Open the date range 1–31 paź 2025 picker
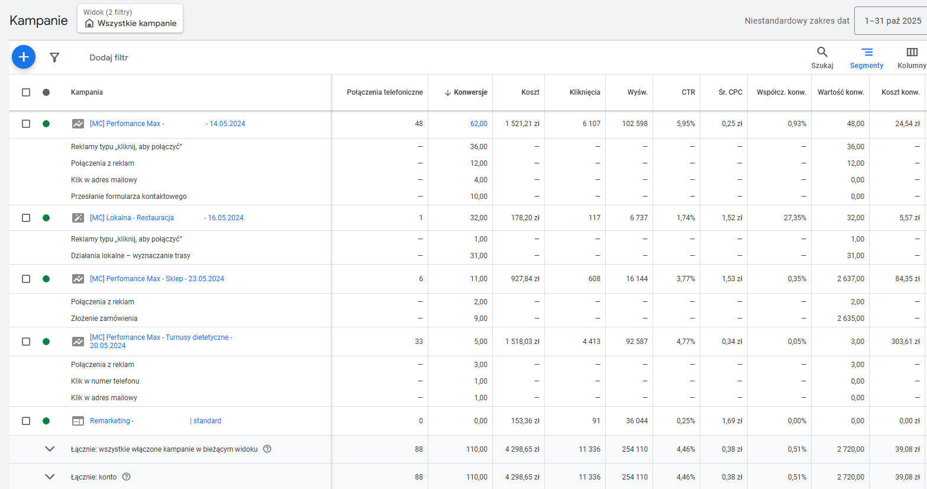 point(891,21)
